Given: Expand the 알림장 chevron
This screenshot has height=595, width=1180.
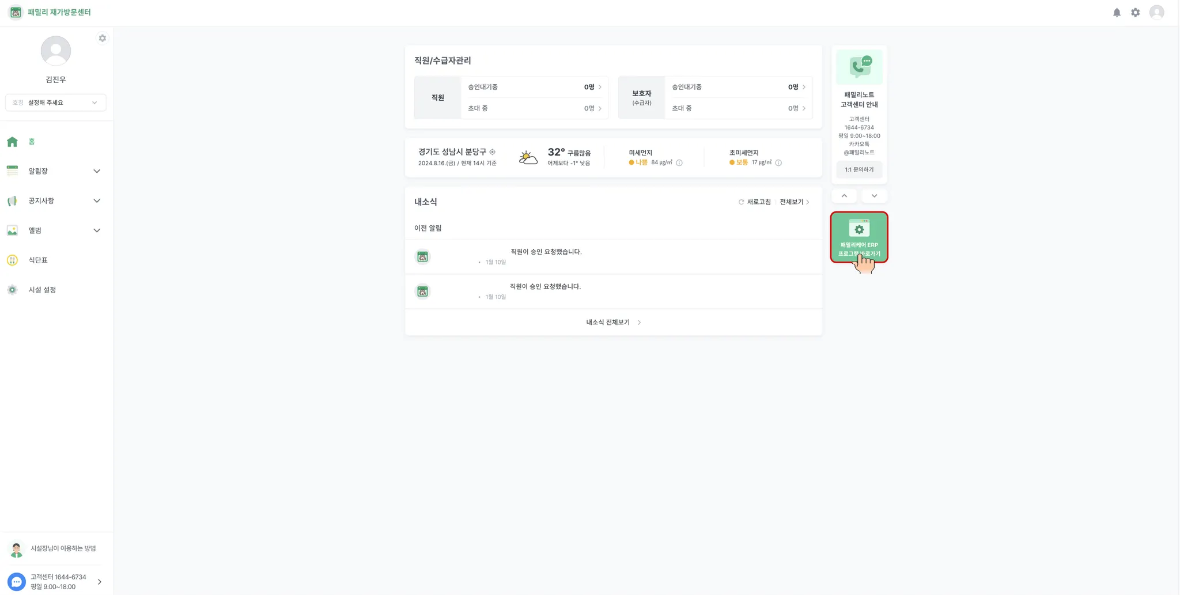Looking at the screenshot, I should tap(97, 171).
